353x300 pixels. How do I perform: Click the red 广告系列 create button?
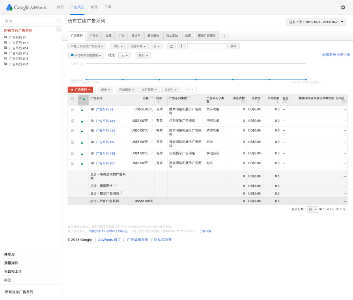(x=80, y=90)
